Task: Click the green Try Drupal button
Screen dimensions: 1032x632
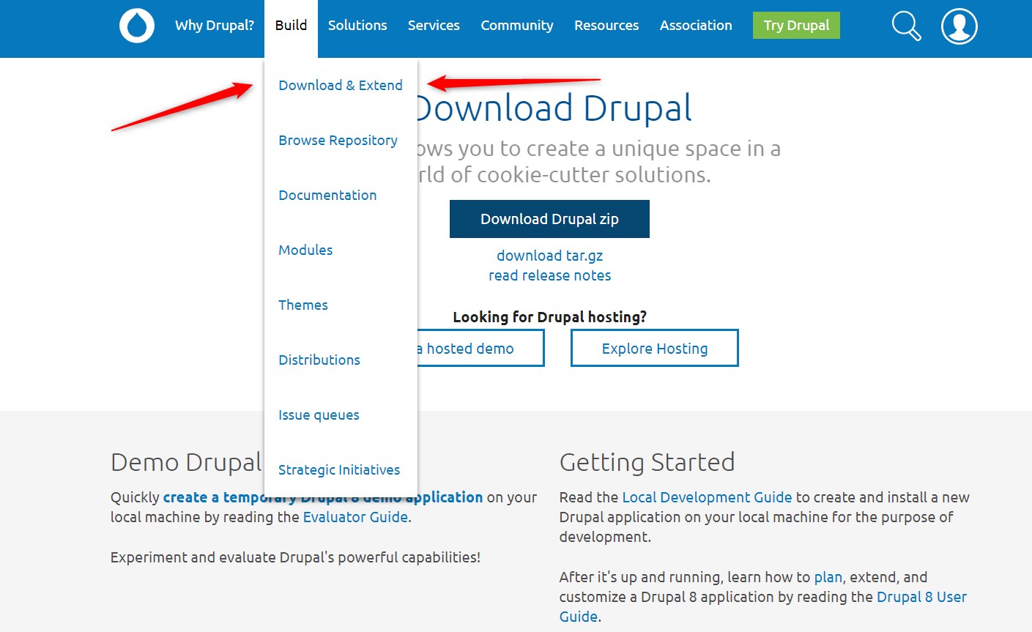Action: [796, 26]
